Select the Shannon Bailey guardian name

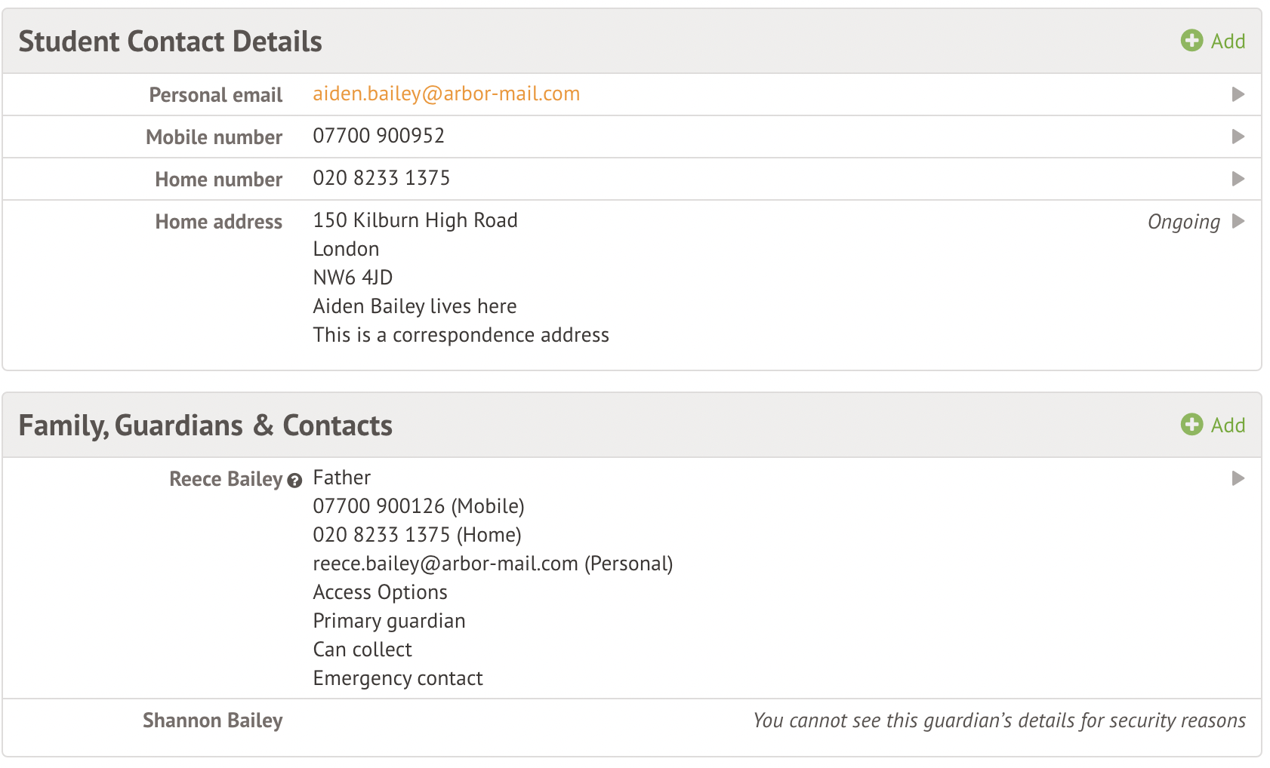pyautogui.click(x=212, y=720)
